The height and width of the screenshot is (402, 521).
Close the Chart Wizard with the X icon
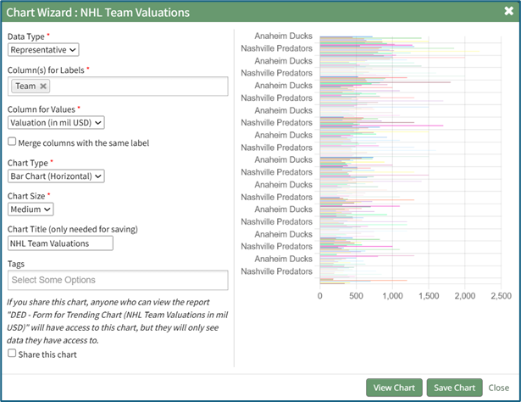point(507,13)
